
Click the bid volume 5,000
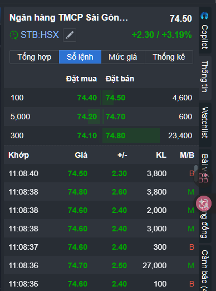(x=20, y=117)
